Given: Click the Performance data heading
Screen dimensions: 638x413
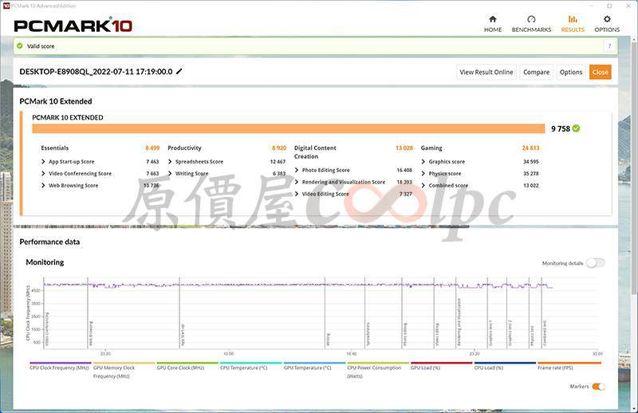Looking at the screenshot, I should click(49, 242).
